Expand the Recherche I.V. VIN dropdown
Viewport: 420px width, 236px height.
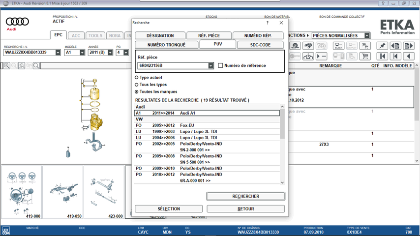click(x=58, y=53)
